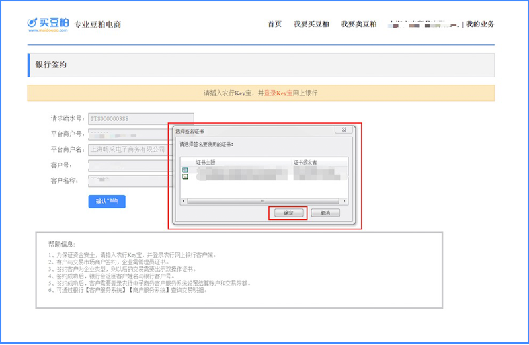This screenshot has height=345, width=529.
Task: Follow the 登录Key宝 link in the notice
Action: pyautogui.click(x=280, y=93)
